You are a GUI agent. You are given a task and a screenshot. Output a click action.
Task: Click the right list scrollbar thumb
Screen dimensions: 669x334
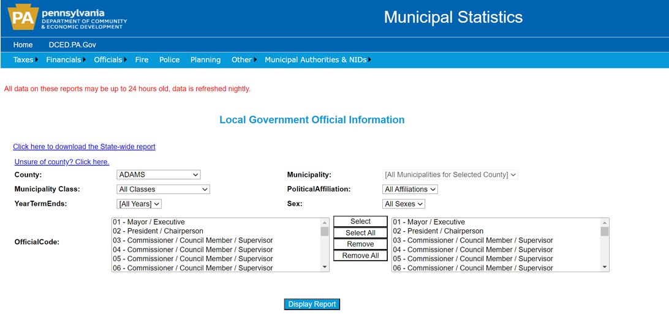605,231
